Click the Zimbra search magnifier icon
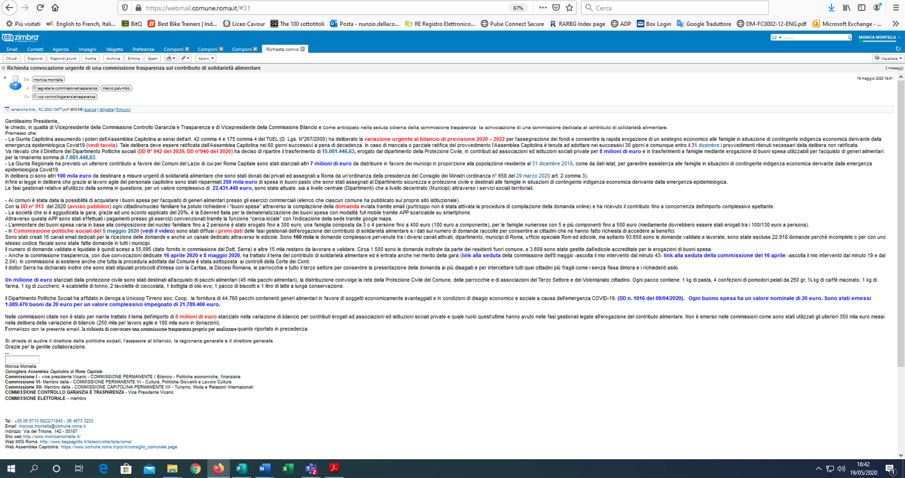The image size is (905, 478). (x=849, y=37)
